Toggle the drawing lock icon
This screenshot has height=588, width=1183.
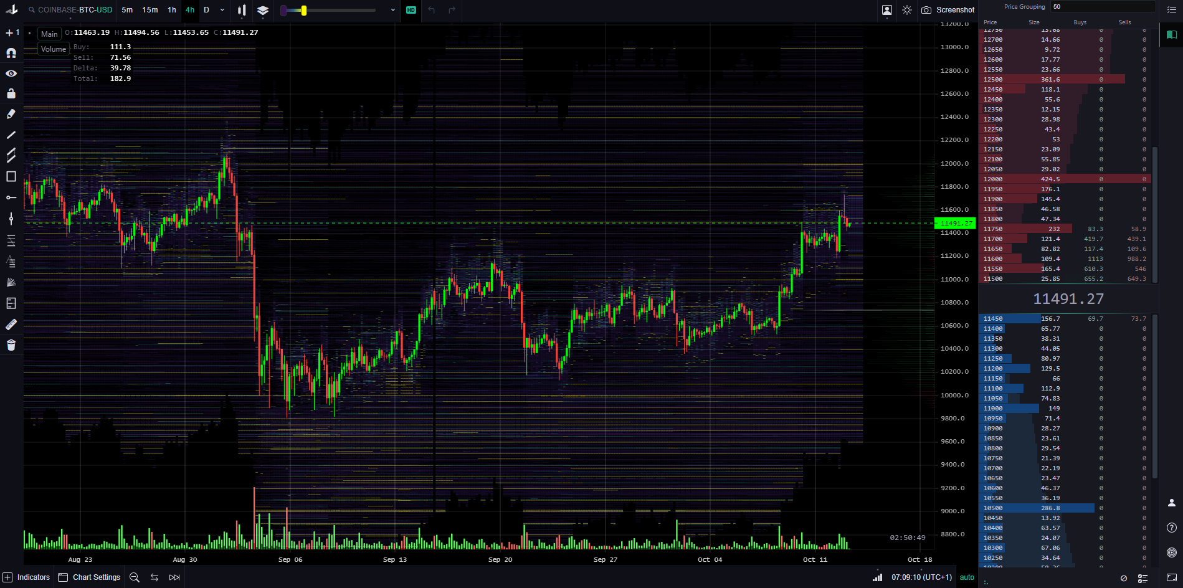point(11,94)
